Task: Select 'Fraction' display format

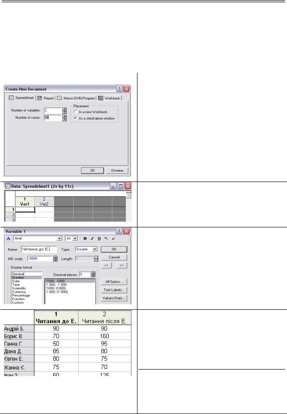Action: [x=26, y=299]
